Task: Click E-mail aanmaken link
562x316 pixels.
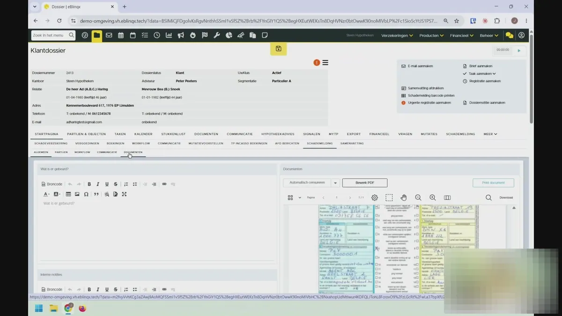Action: [x=417, y=66]
